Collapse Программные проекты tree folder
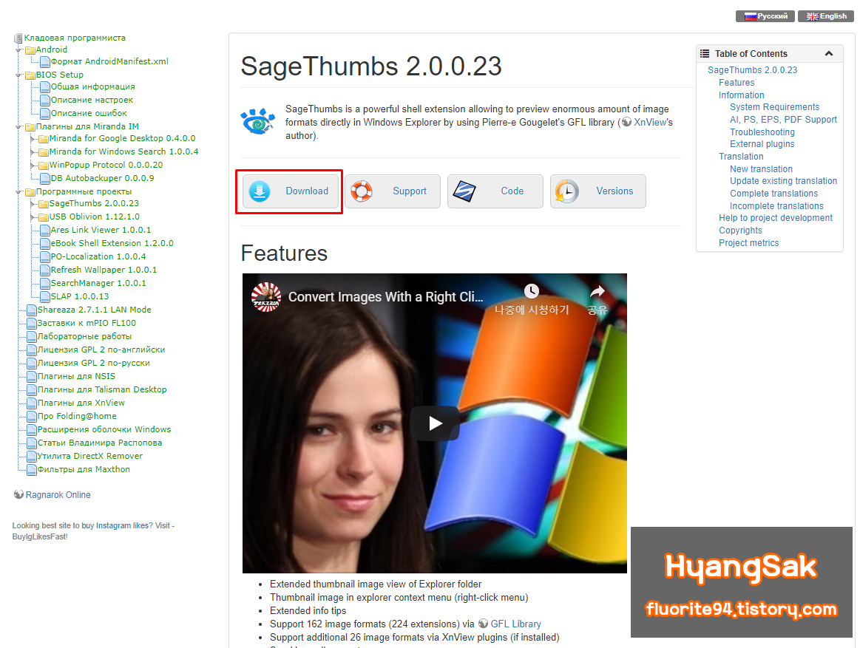 (x=18, y=192)
